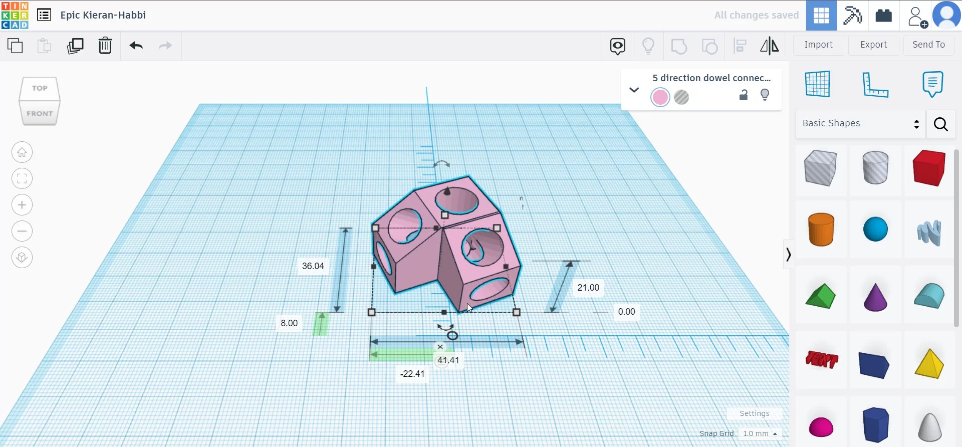Viewport: 962px width, 447px height.
Task: Fit all in view
Action: coord(22,179)
